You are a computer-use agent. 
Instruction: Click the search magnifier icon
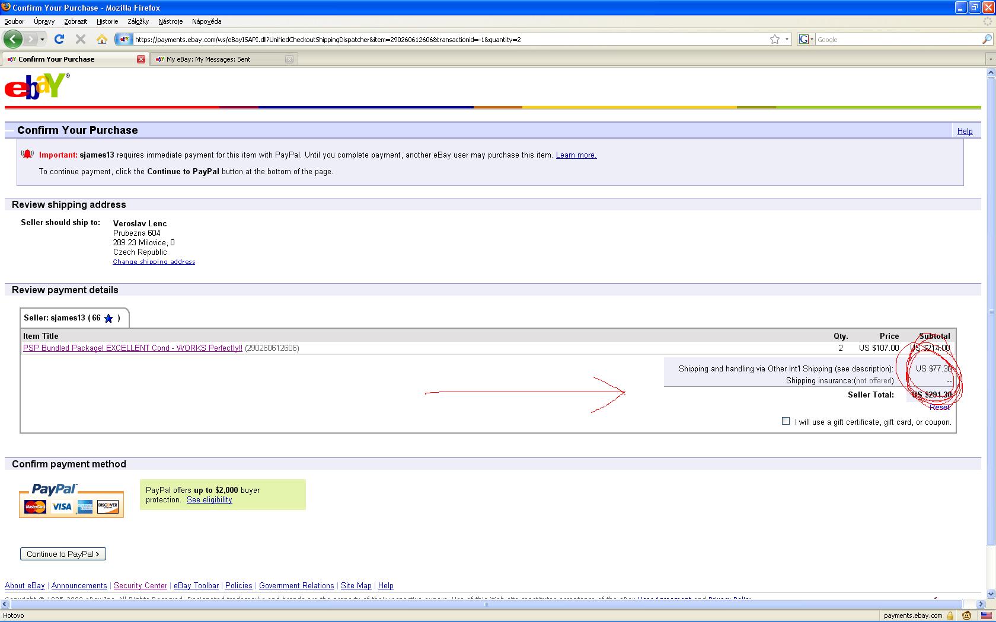pyautogui.click(x=987, y=39)
